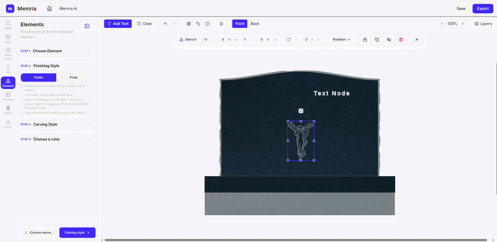The height and width of the screenshot is (242, 497).
Task: Save the design
Action: tap(461, 9)
